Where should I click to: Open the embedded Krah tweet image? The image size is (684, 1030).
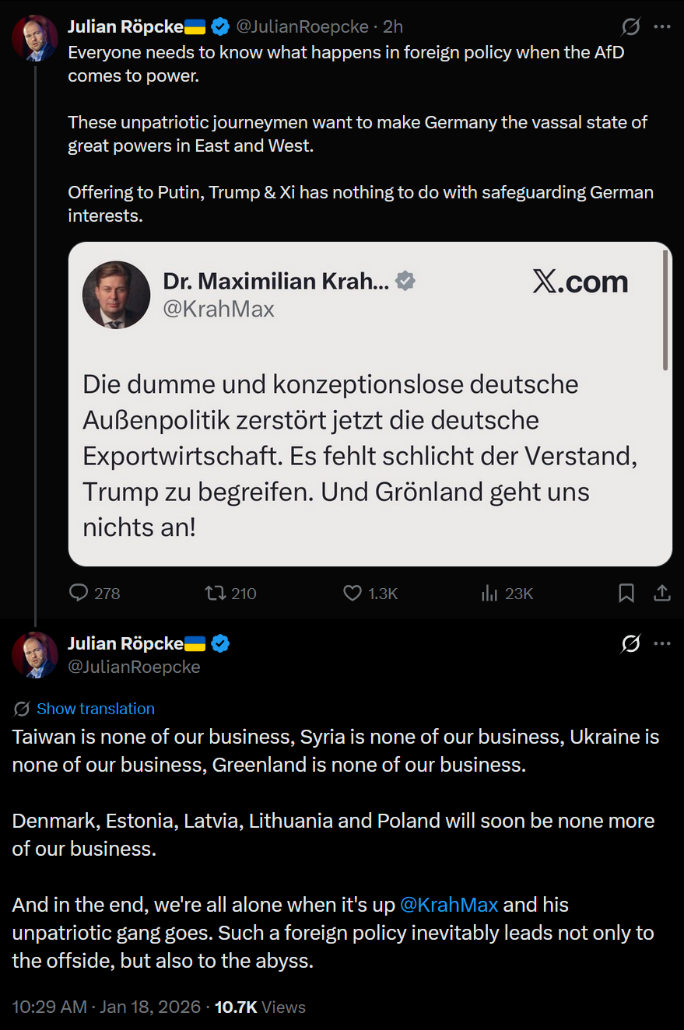[370, 405]
